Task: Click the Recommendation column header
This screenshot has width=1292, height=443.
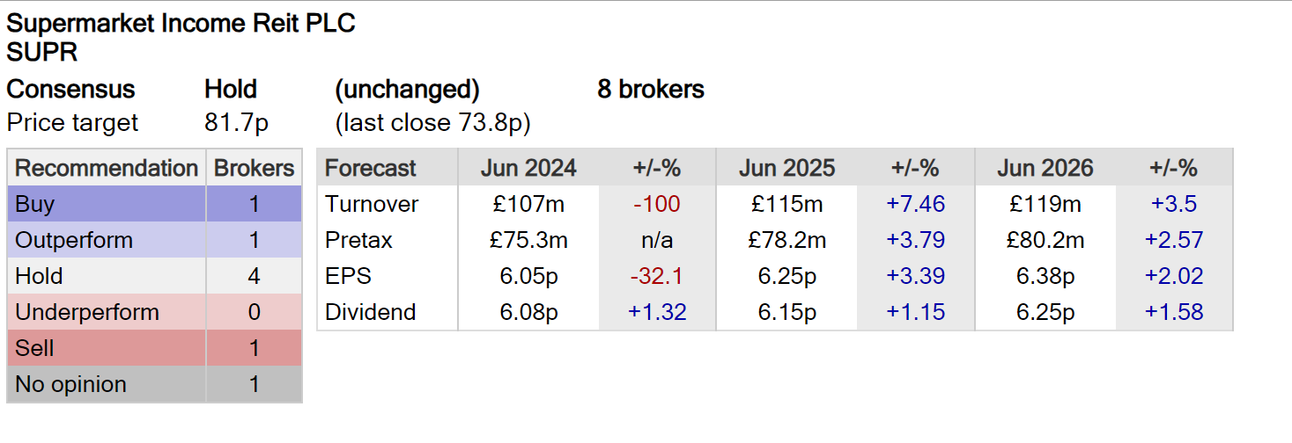Action: pyautogui.click(x=107, y=169)
